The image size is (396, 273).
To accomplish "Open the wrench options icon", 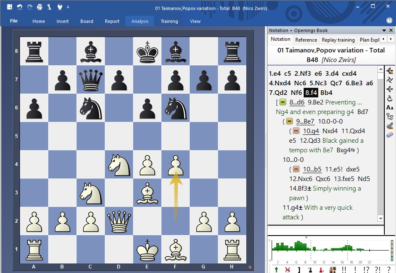I will (49, 7).
